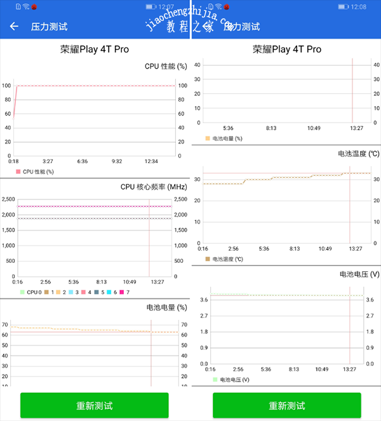Tap left 重新测试 retest button
381x421 pixels.
[95, 405]
